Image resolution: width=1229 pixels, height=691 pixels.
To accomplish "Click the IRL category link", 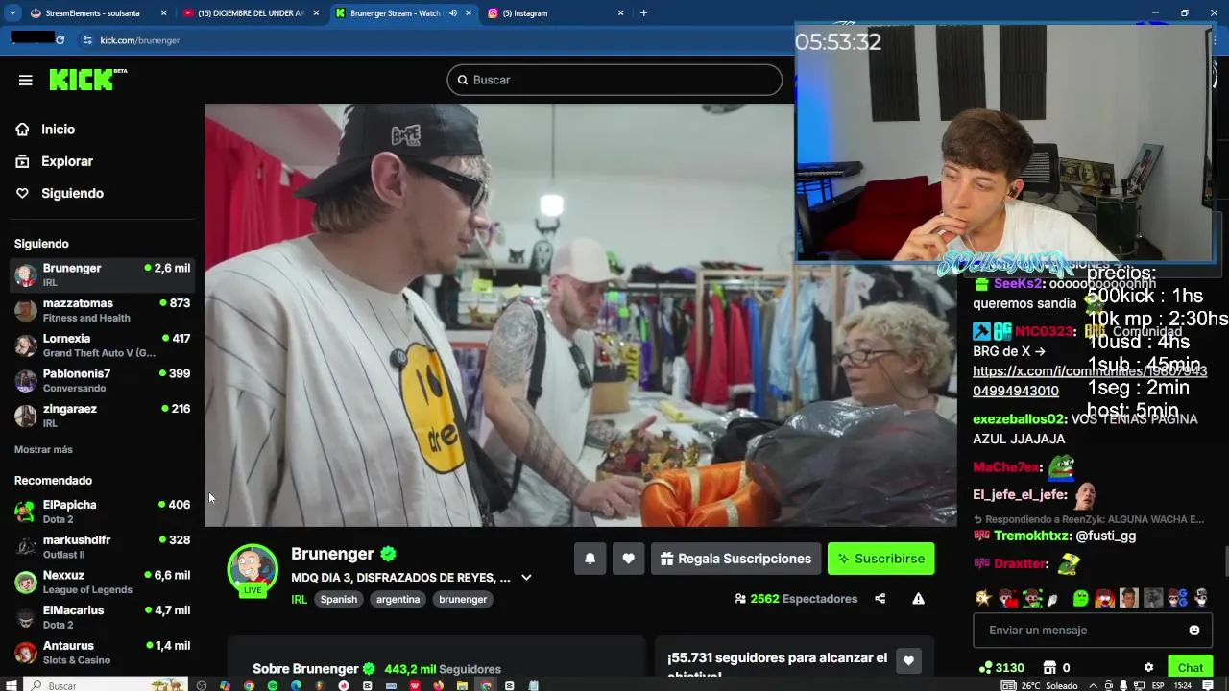I will 299,599.
